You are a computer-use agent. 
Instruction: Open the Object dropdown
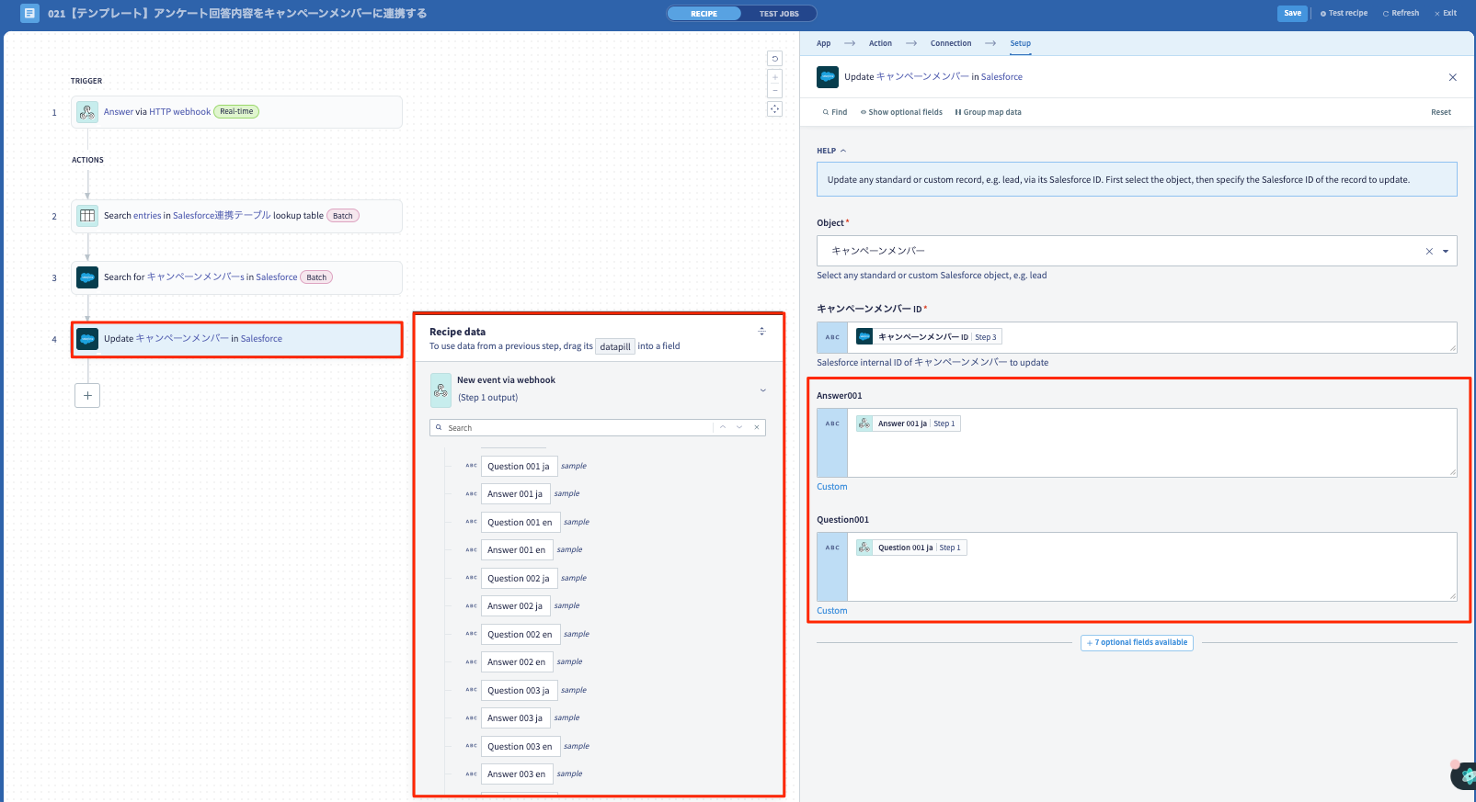coord(1446,251)
